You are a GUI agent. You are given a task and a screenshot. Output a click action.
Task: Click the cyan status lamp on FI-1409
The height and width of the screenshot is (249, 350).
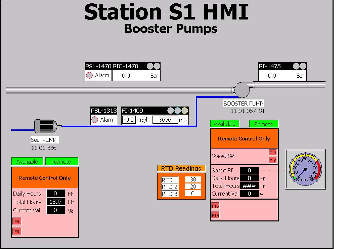click(x=178, y=111)
